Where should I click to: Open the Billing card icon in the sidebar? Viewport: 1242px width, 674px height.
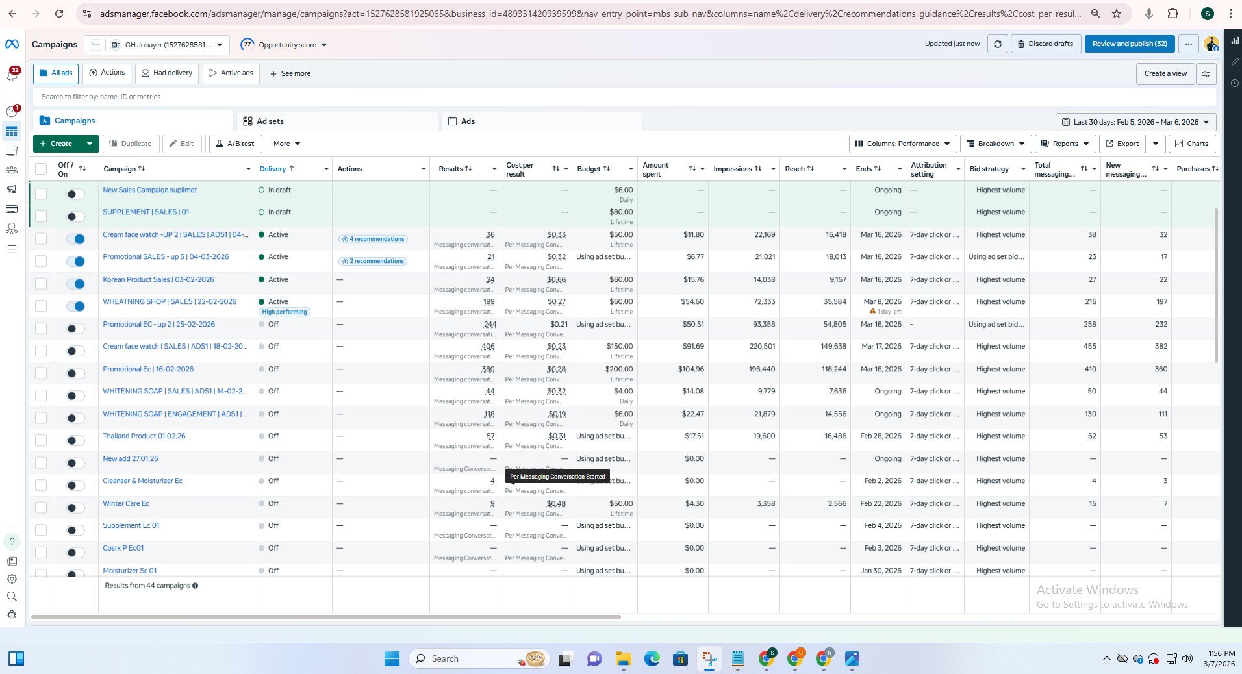(12, 209)
